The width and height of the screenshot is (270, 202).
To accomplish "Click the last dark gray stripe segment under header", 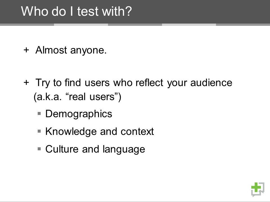I will click(x=243, y=25).
